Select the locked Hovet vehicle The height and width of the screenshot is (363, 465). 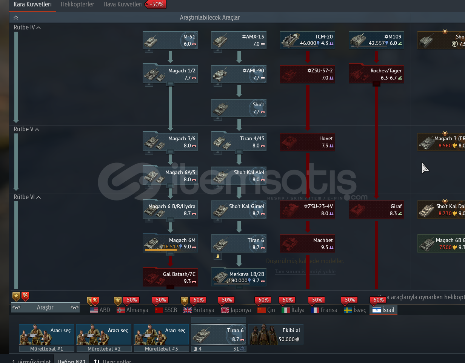(307, 142)
